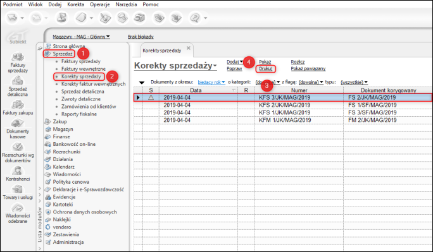
Task: Select Finanse module in the tree
Action: 61,136
